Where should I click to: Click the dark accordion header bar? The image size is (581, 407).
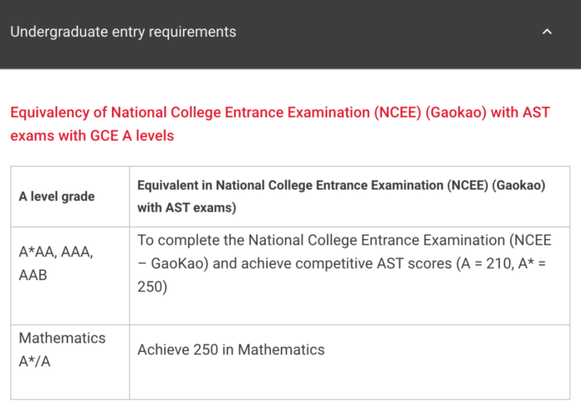tap(290, 34)
